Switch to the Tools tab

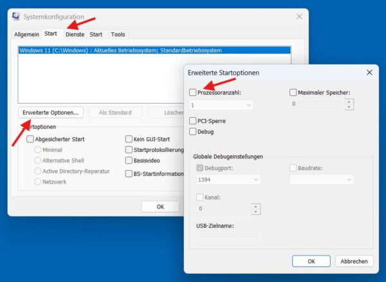point(118,35)
